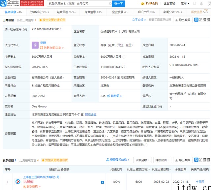Switch to the 法律诉讼 999+ tab
211x190 pixels.
(x=40, y=12)
